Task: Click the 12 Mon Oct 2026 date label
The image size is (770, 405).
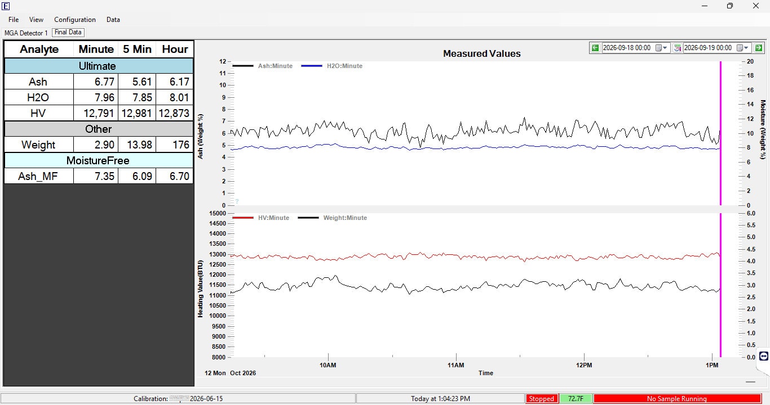Action: [230, 373]
